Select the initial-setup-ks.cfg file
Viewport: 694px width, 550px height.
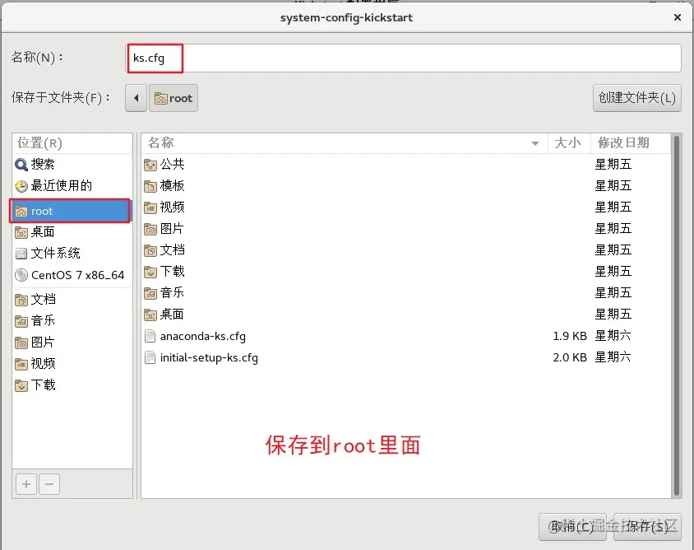coord(406,357)
